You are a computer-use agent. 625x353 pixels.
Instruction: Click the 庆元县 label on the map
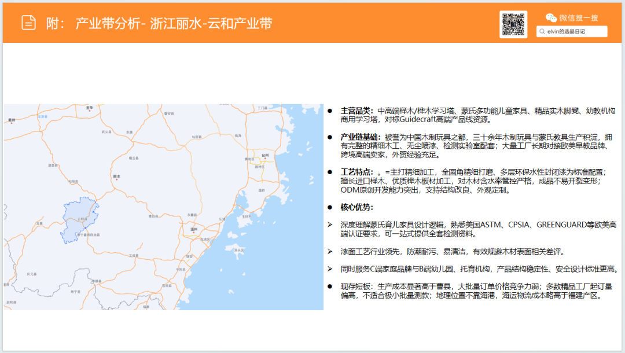pos(32,274)
